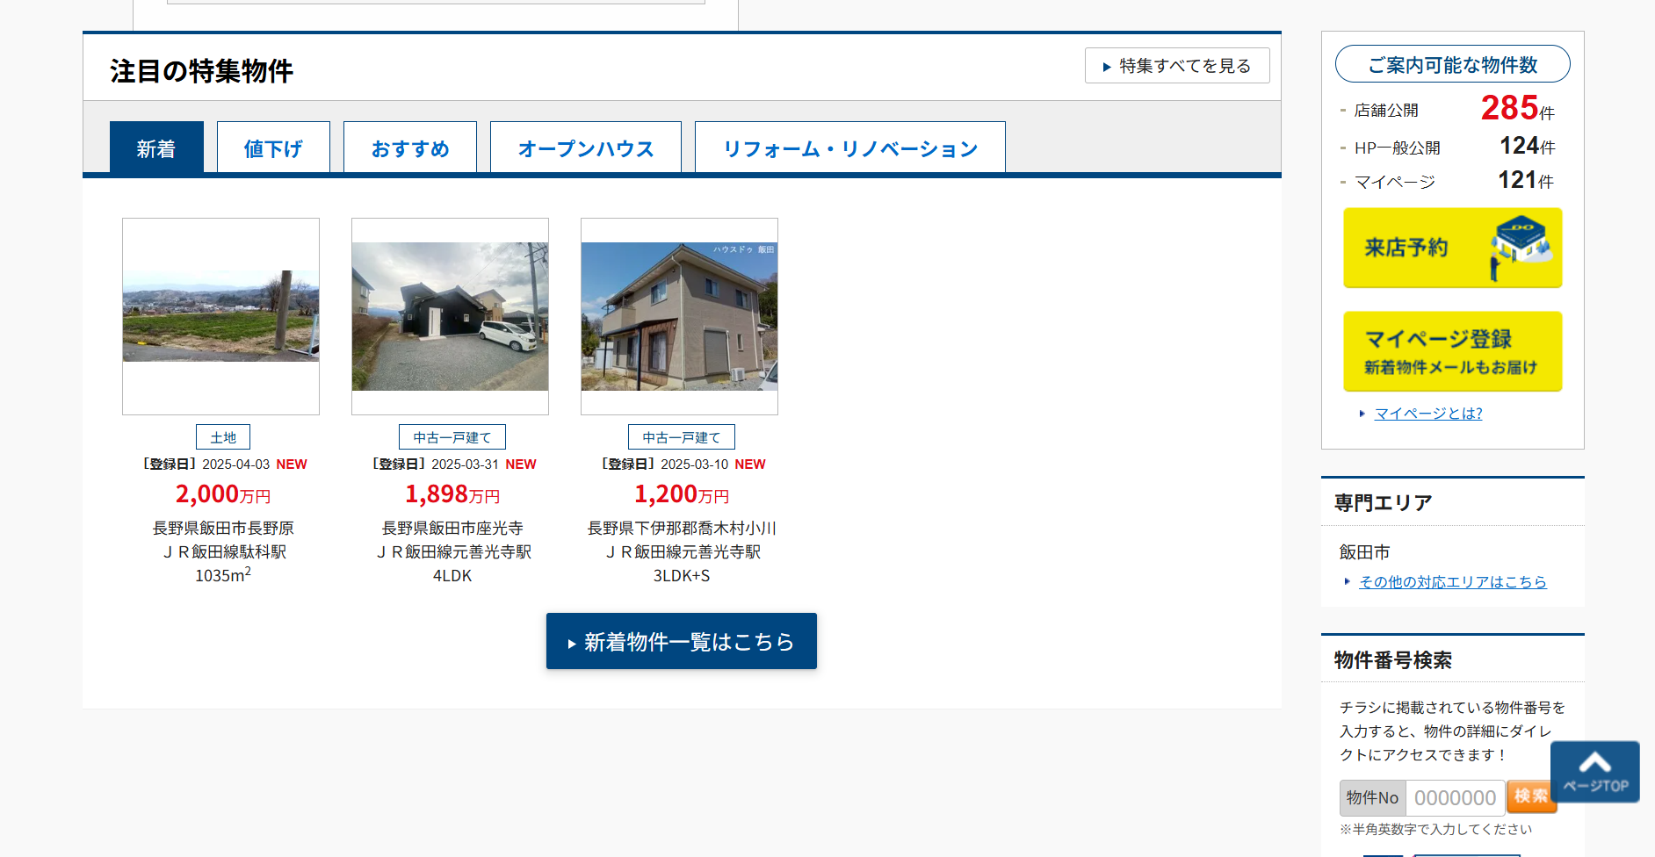Click registration date 2025-03-31
Screen dimensions: 1655x857
click(x=465, y=465)
